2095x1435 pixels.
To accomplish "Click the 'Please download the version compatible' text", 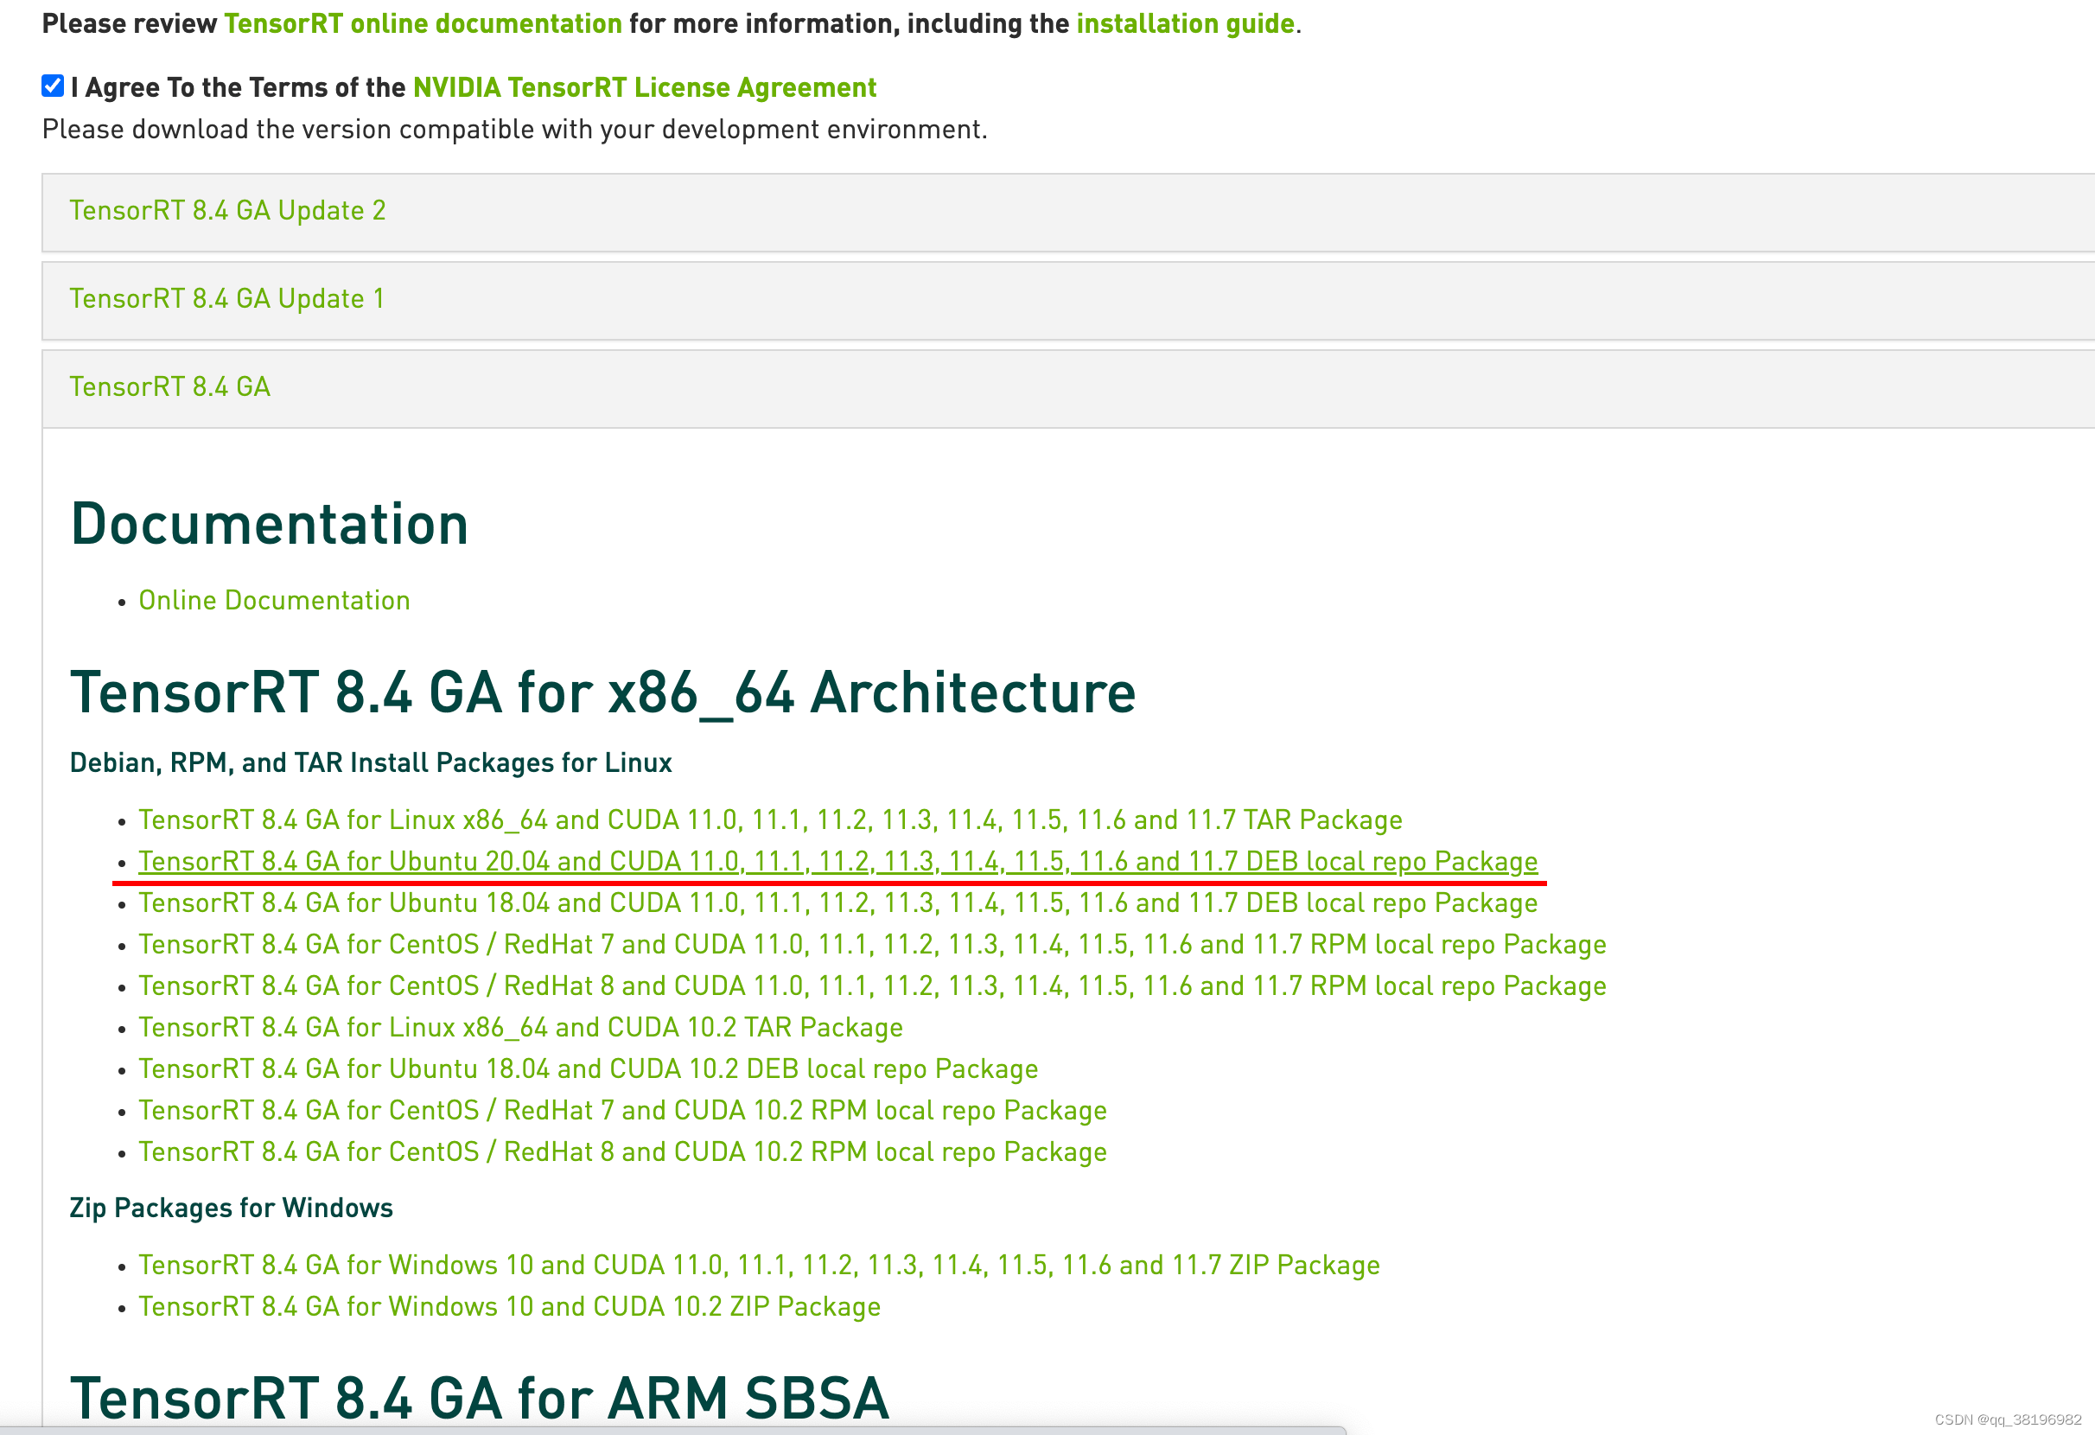I will [x=515, y=130].
